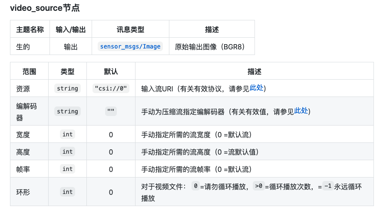Select the int type in the 高度 row
This screenshot has width=380, height=213.
[67, 152]
